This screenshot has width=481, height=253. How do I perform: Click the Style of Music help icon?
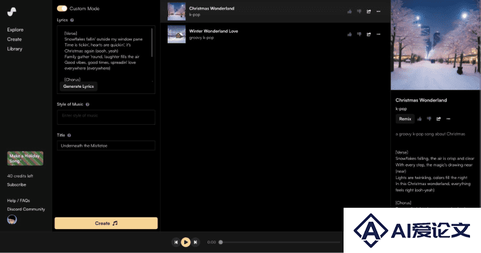coord(87,104)
